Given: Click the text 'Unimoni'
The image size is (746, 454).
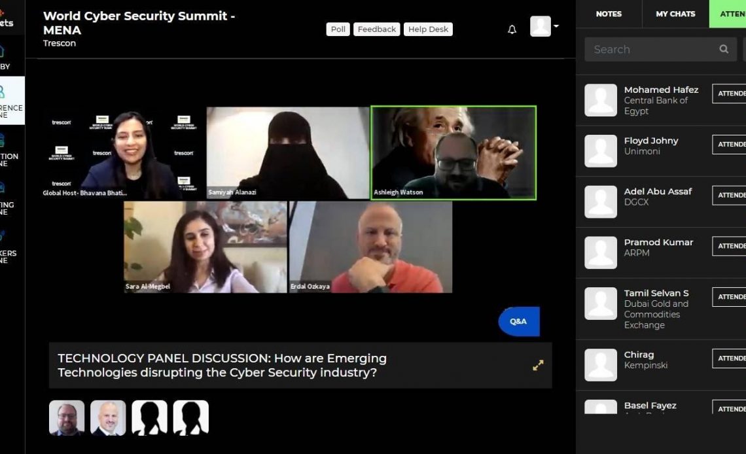Looking at the screenshot, I should coord(642,151).
